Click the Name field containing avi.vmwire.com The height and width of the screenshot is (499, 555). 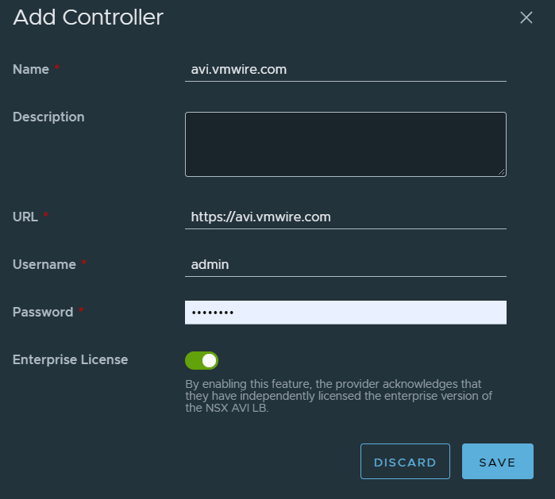pyautogui.click(x=345, y=70)
